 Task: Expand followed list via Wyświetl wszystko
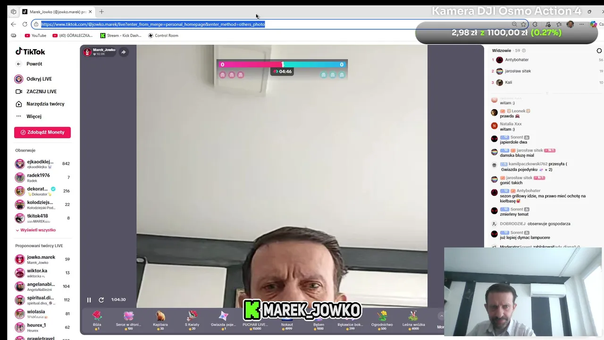point(36,230)
